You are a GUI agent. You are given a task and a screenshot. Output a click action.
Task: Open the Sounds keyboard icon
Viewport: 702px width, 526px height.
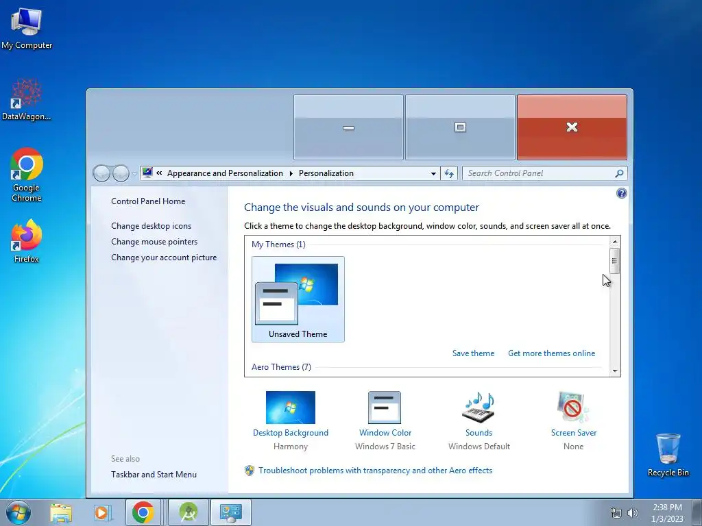(x=479, y=407)
